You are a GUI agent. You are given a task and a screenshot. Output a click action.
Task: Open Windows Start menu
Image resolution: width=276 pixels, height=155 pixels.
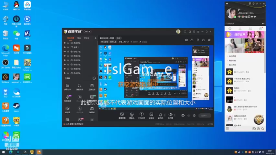point(3,152)
